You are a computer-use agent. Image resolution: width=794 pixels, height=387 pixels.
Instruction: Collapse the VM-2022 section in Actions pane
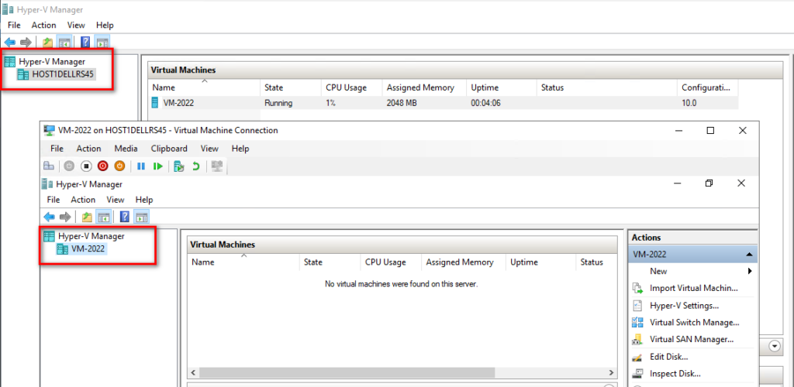[x=749, y=255]
